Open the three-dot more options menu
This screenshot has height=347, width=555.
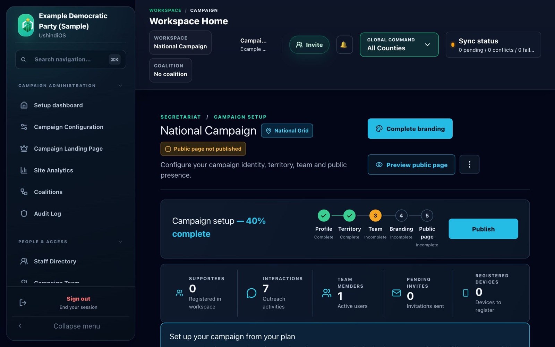pyautogui.click(x=469, y=164)
